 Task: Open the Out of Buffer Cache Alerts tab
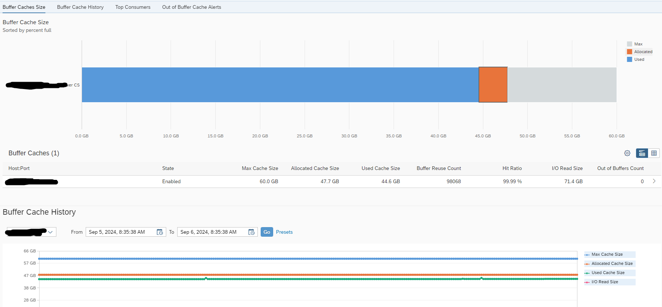pyautogui.click(x=191, y=7)
